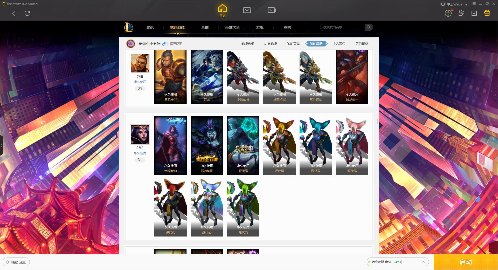
Task: Open the hamburger menu icon in title bar
Action: [474, 4]
